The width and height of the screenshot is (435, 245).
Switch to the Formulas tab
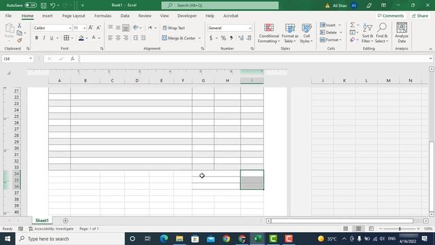click(103, 16)
